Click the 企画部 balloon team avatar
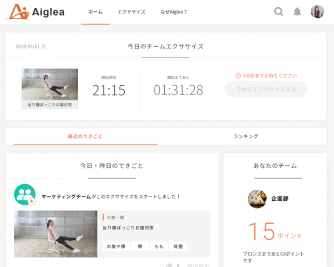The image size is (334, 267). [257, 199]
